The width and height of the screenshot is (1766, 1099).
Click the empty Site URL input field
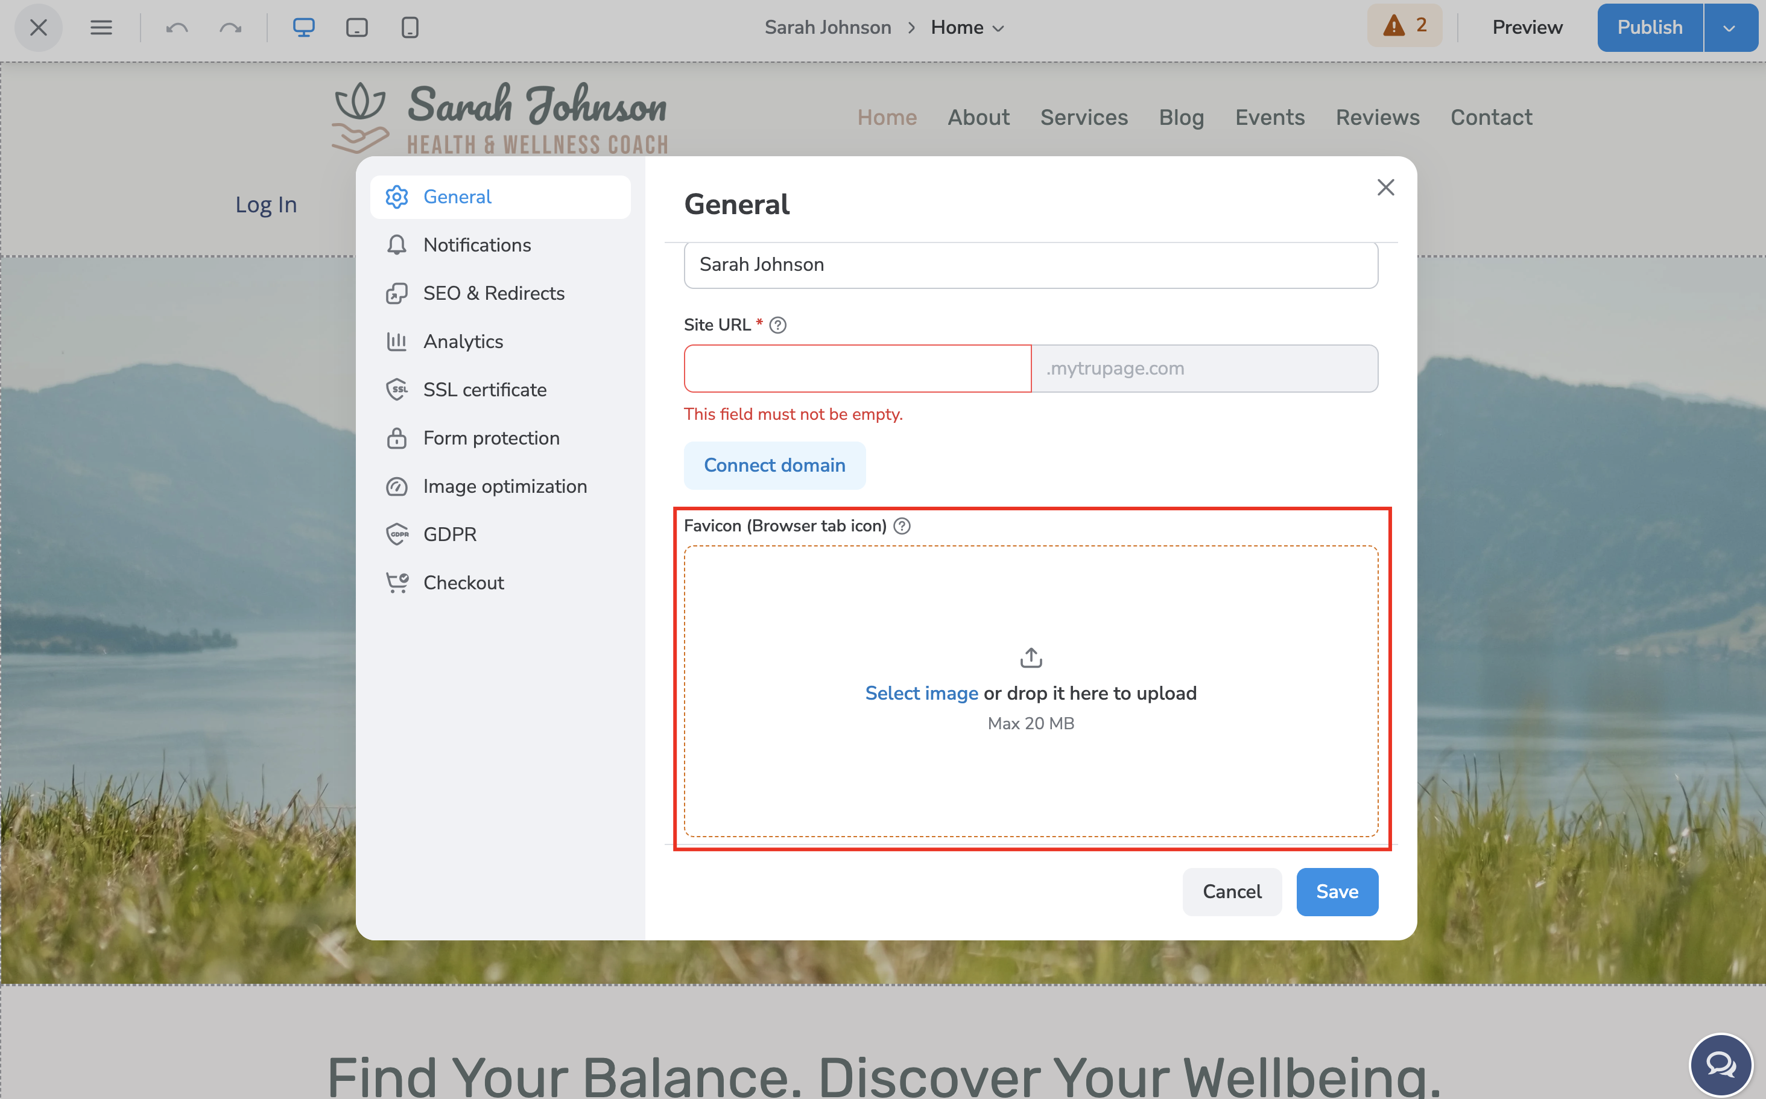(x=858, y=369)
